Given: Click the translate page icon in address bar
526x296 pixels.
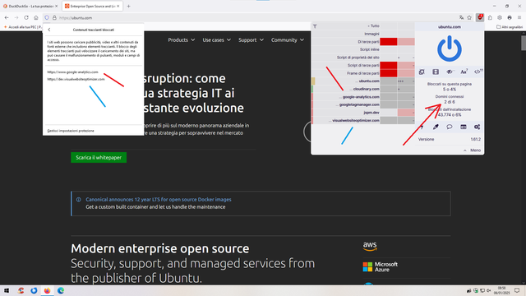Looking at the screenshot, I should (x=462, y=17).
